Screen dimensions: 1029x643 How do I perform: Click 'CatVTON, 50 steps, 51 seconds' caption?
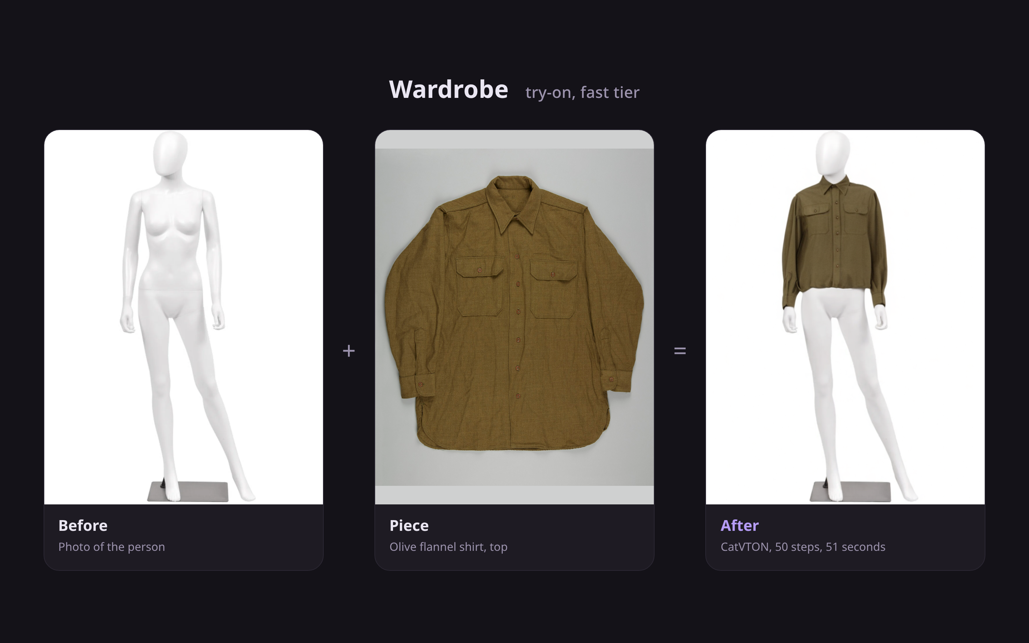tap(803, 547)
